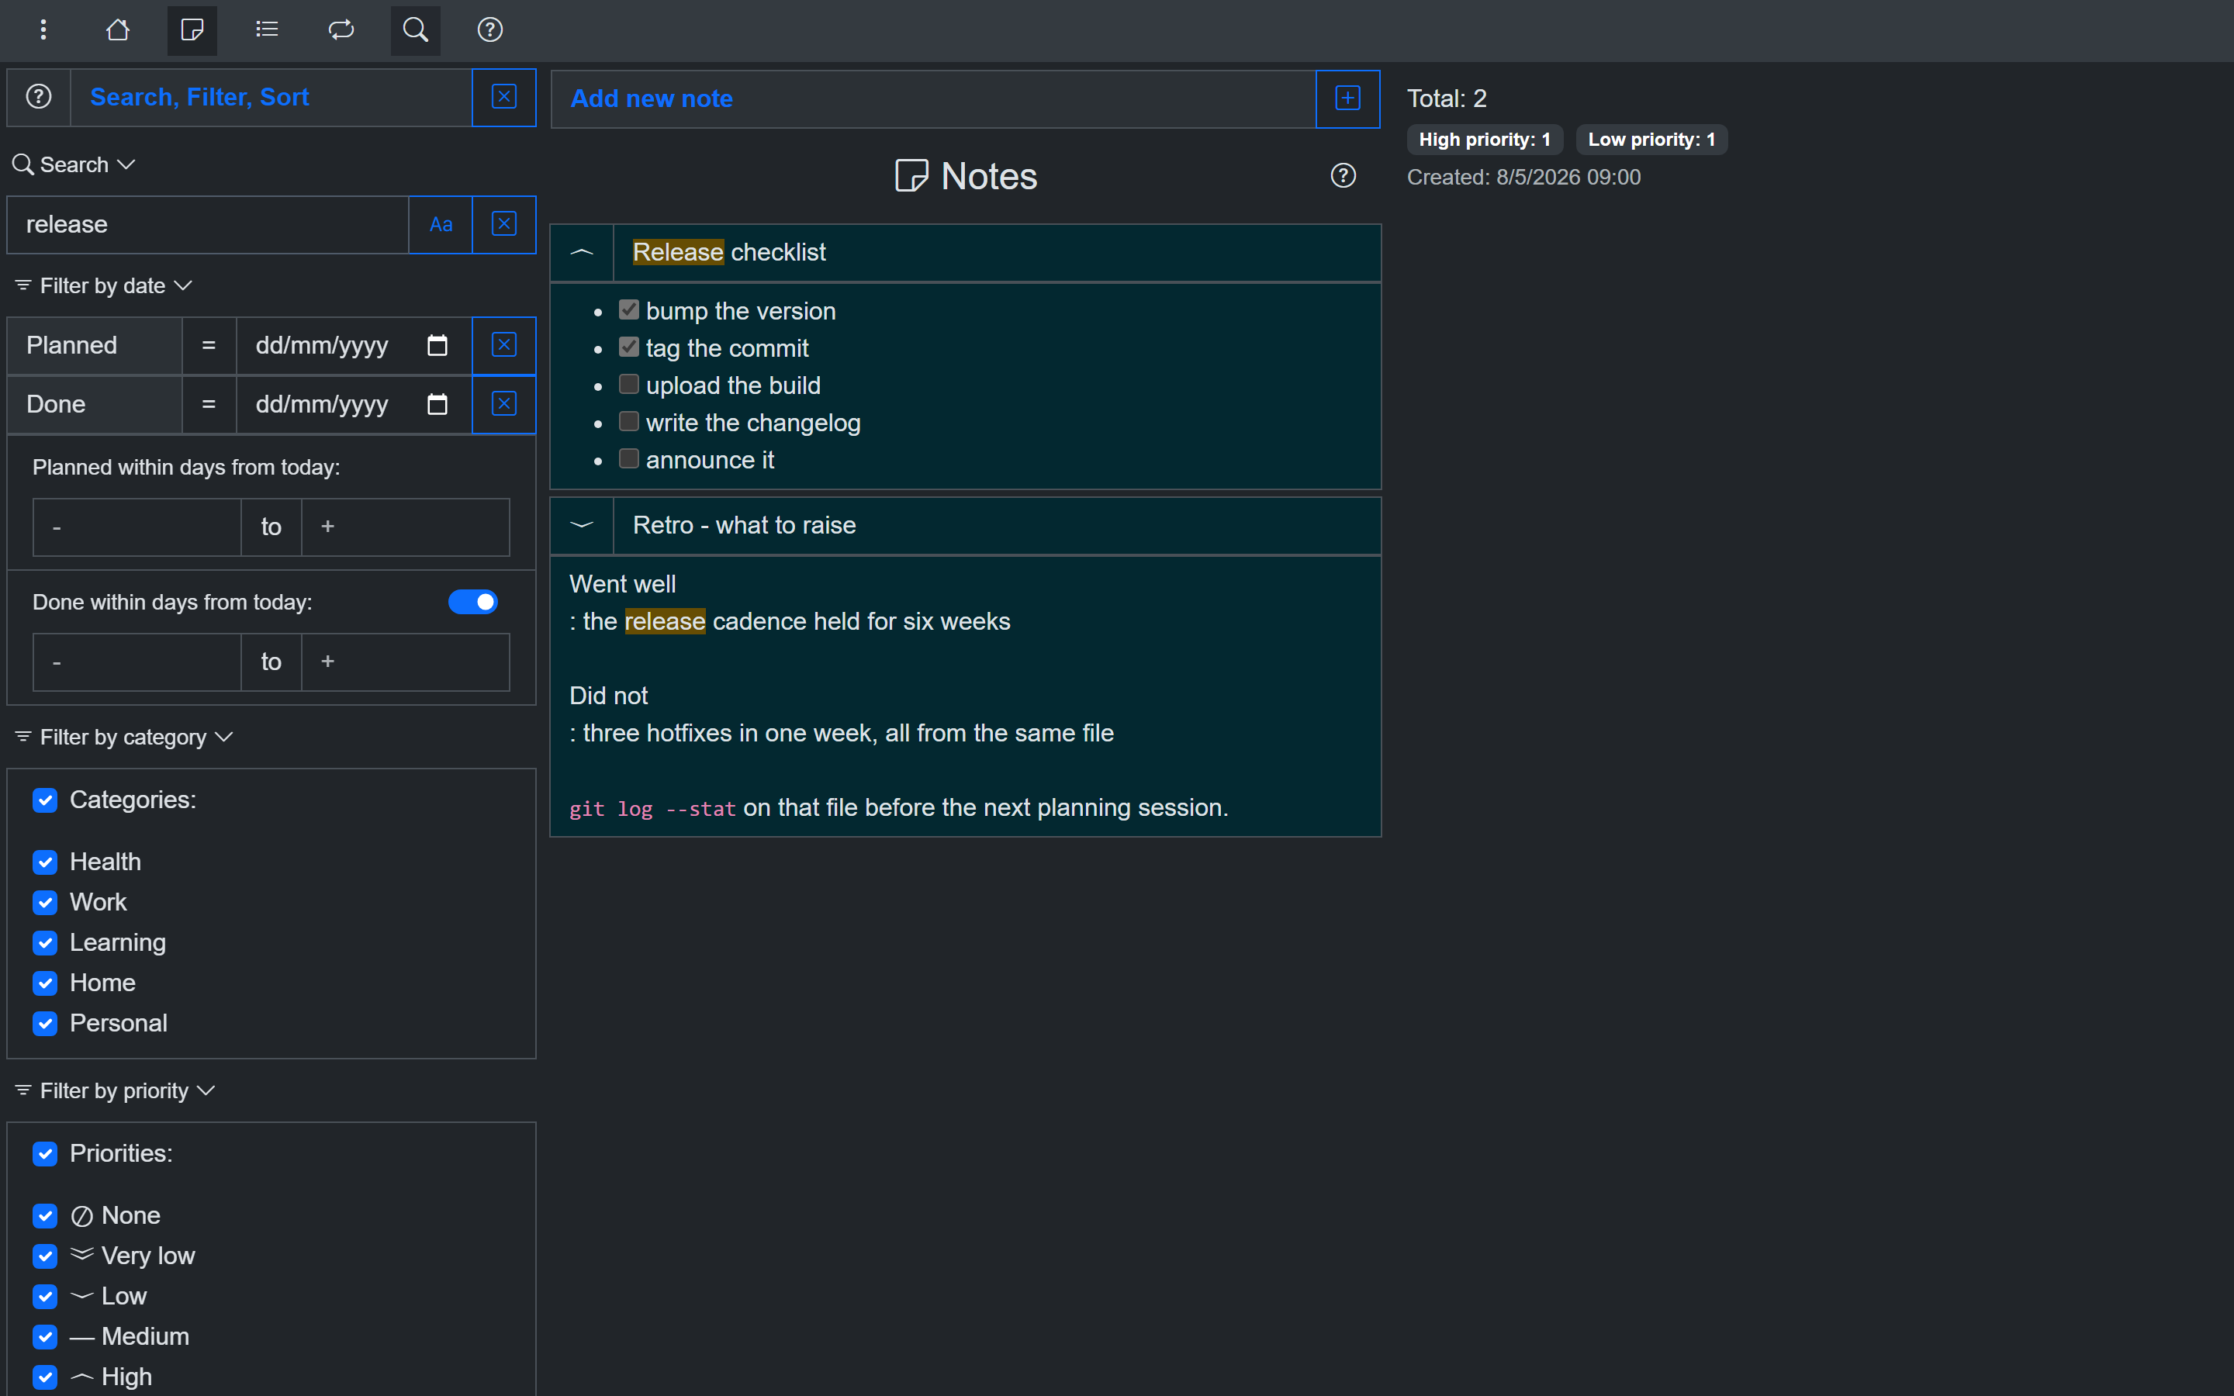2234x1396 pixels.
Task: Toggle the all Priorities checkbox
Action: pos(45,1153)
